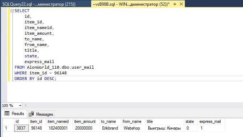Click the express_mail cell value 1

pyautogui.click(x=211, y=128)
